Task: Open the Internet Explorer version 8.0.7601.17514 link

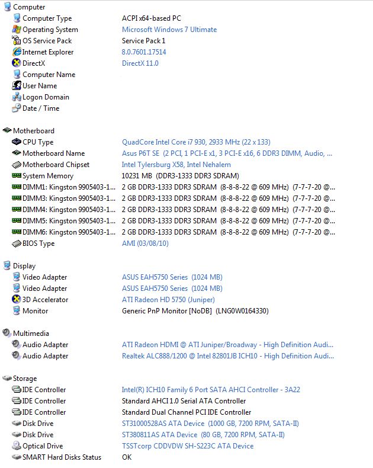Action: click(143, 52)
